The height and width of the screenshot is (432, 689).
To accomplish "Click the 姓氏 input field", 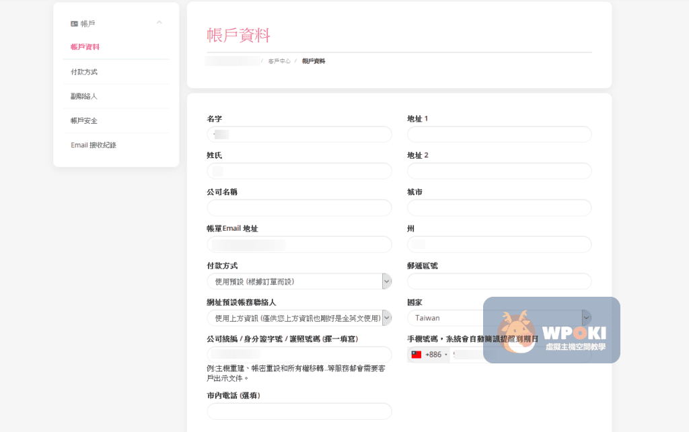I will (299, 171).
